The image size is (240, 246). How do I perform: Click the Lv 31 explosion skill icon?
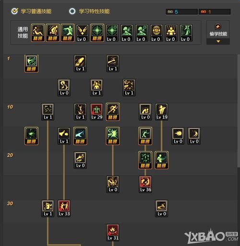113,233
